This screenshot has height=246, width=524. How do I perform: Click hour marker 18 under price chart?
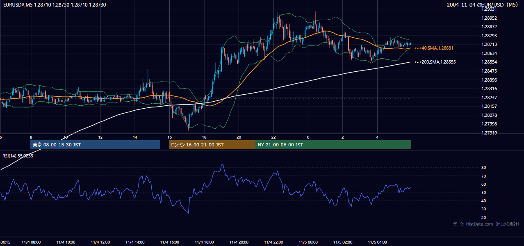[204, 137]
